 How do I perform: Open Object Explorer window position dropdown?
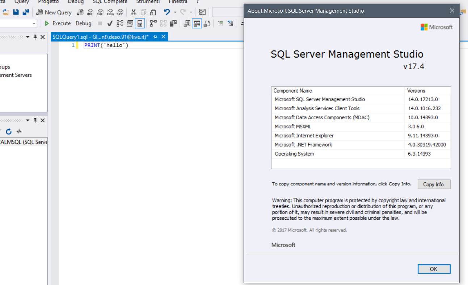27,120
